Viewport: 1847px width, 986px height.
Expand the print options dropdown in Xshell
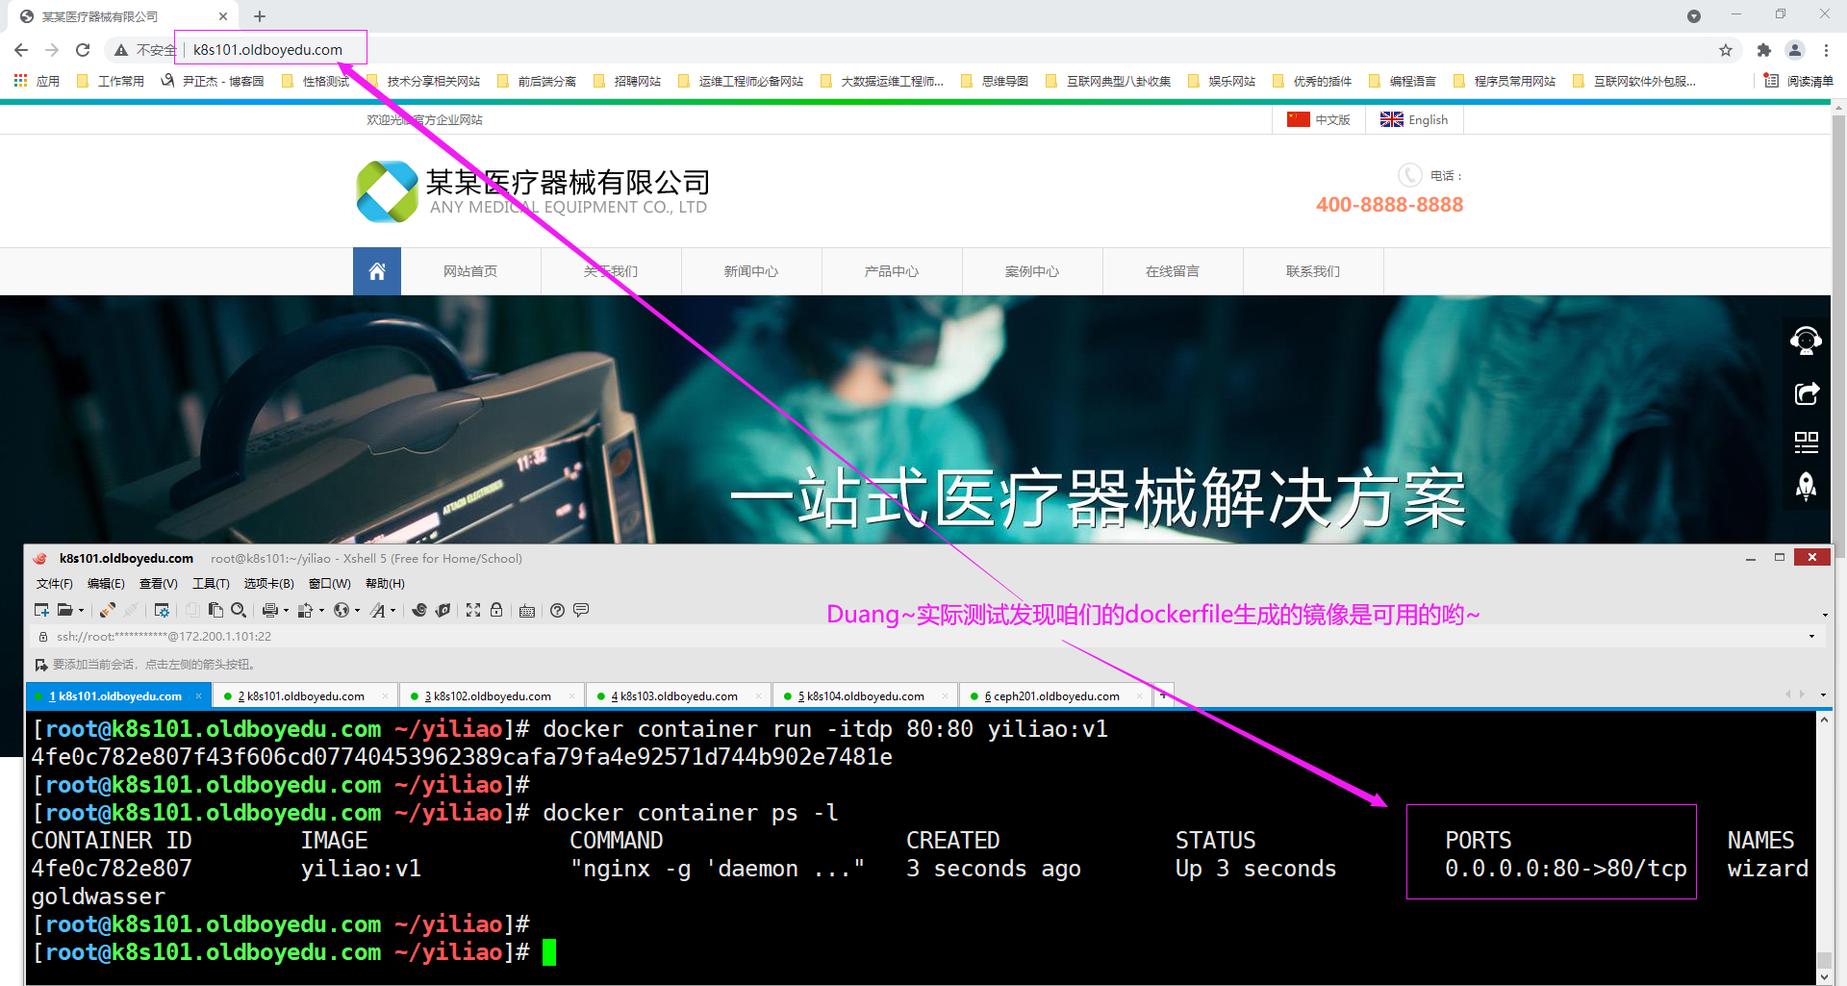click(285, 610)
